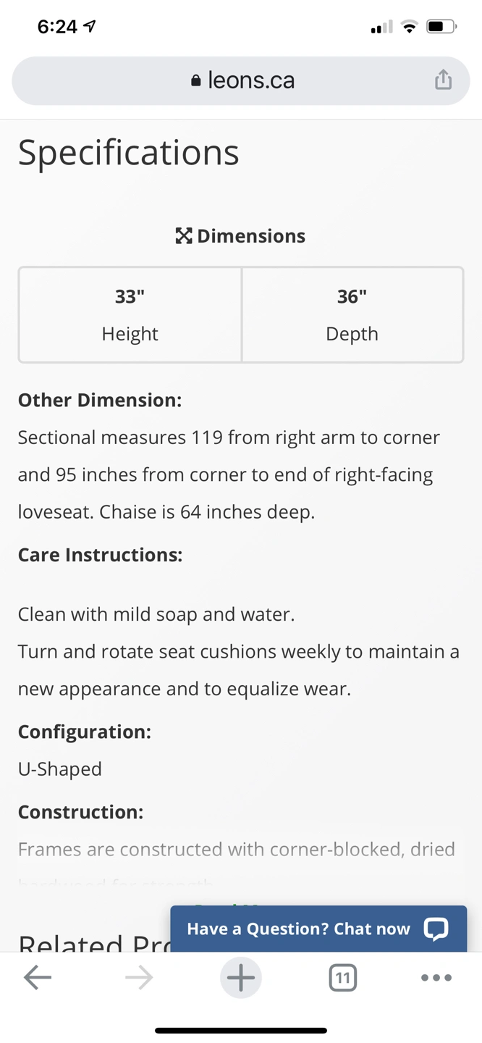
Task: Go back with the left arrow
Action: 38,978
